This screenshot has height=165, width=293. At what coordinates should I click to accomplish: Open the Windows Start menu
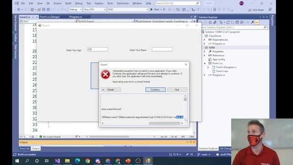[17, 161]
